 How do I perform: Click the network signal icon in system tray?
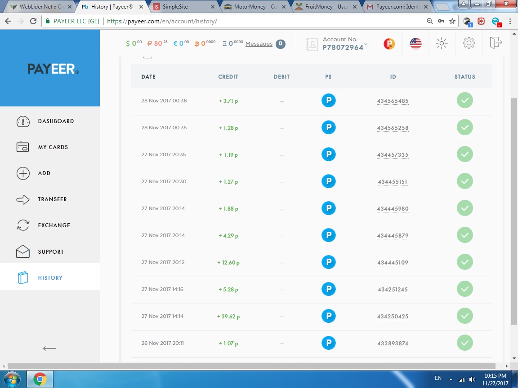(x=461, y=379)
